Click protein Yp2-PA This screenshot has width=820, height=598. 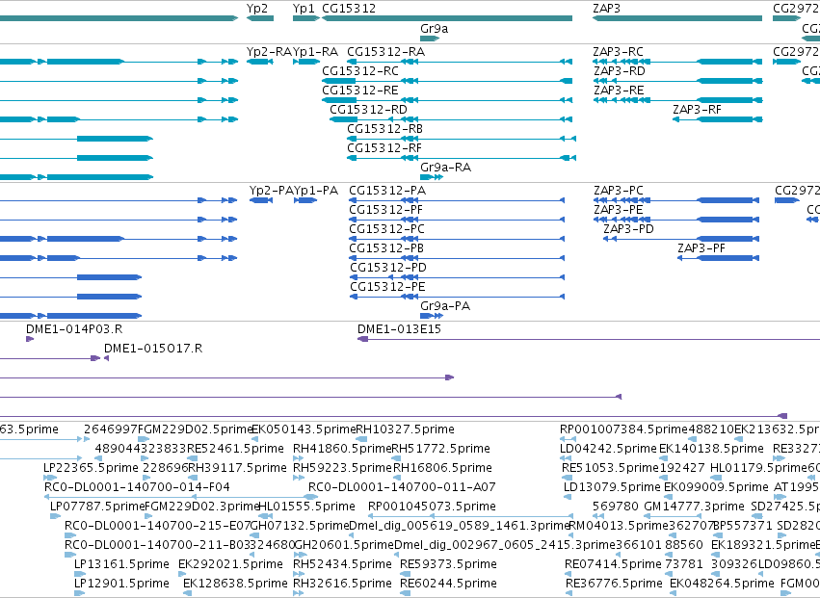(261, 200)
